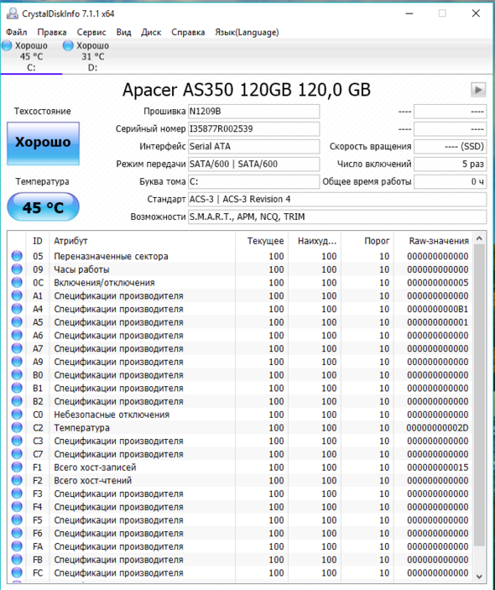Open the Язык(Language) menu
The image size is (495, 590).
click(247, 33)
